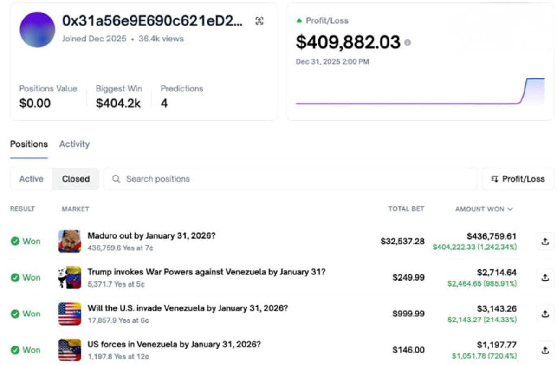Click the profile avatar gradient circle

coord(37,30)
